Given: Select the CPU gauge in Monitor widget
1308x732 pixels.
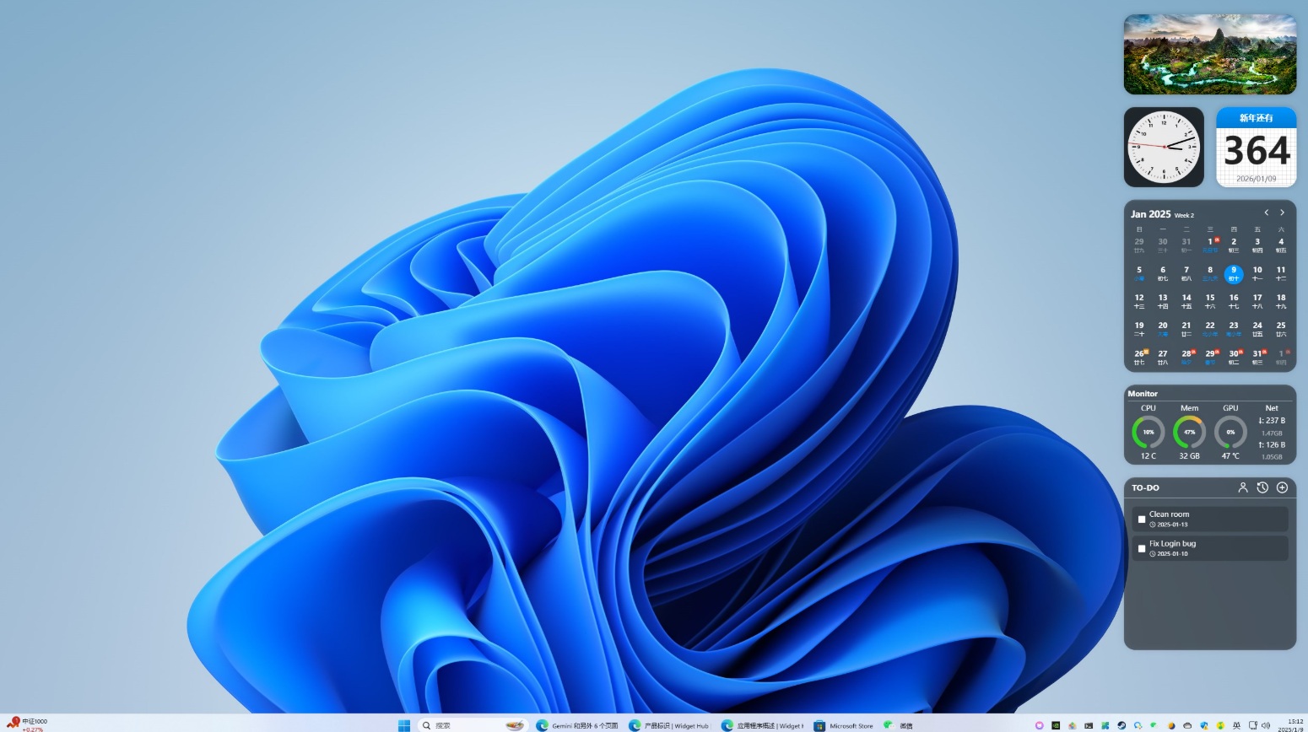Looking at the screenshot, I should pyautogui.click(x=1148, y=433).
